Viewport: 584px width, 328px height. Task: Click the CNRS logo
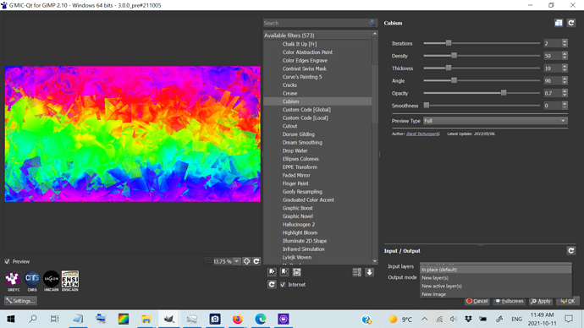click(x=32, y=282)
